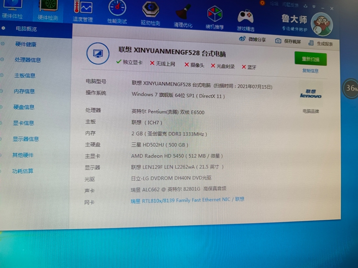Open 性能测试 performance test gauge

(117, 12)
